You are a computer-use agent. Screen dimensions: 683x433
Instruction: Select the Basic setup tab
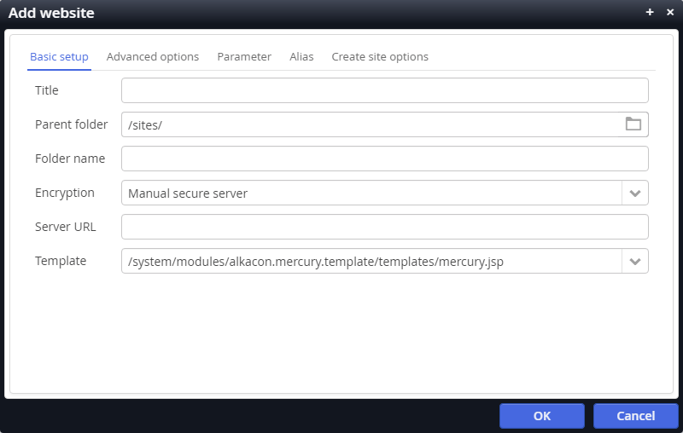click(x=59, y=57)
